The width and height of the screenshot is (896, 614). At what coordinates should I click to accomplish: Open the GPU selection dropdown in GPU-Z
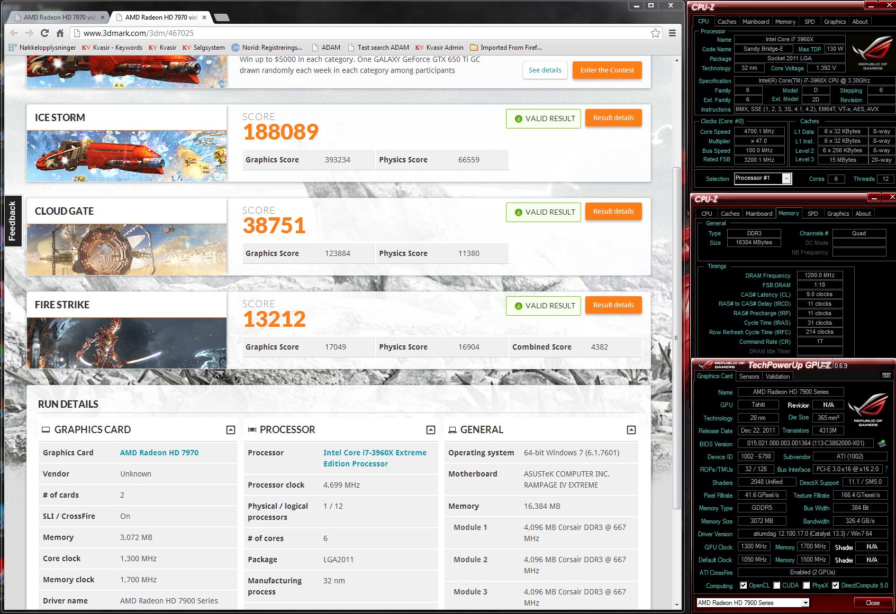pos(753,603)
